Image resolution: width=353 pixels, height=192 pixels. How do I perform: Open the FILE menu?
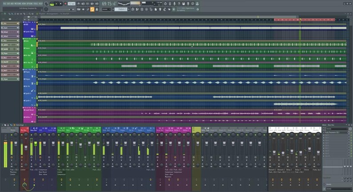point(4,4)
